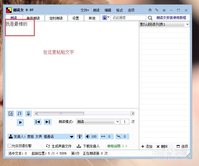Enable the 允许双语引擎 checkbox

point(9,146)
